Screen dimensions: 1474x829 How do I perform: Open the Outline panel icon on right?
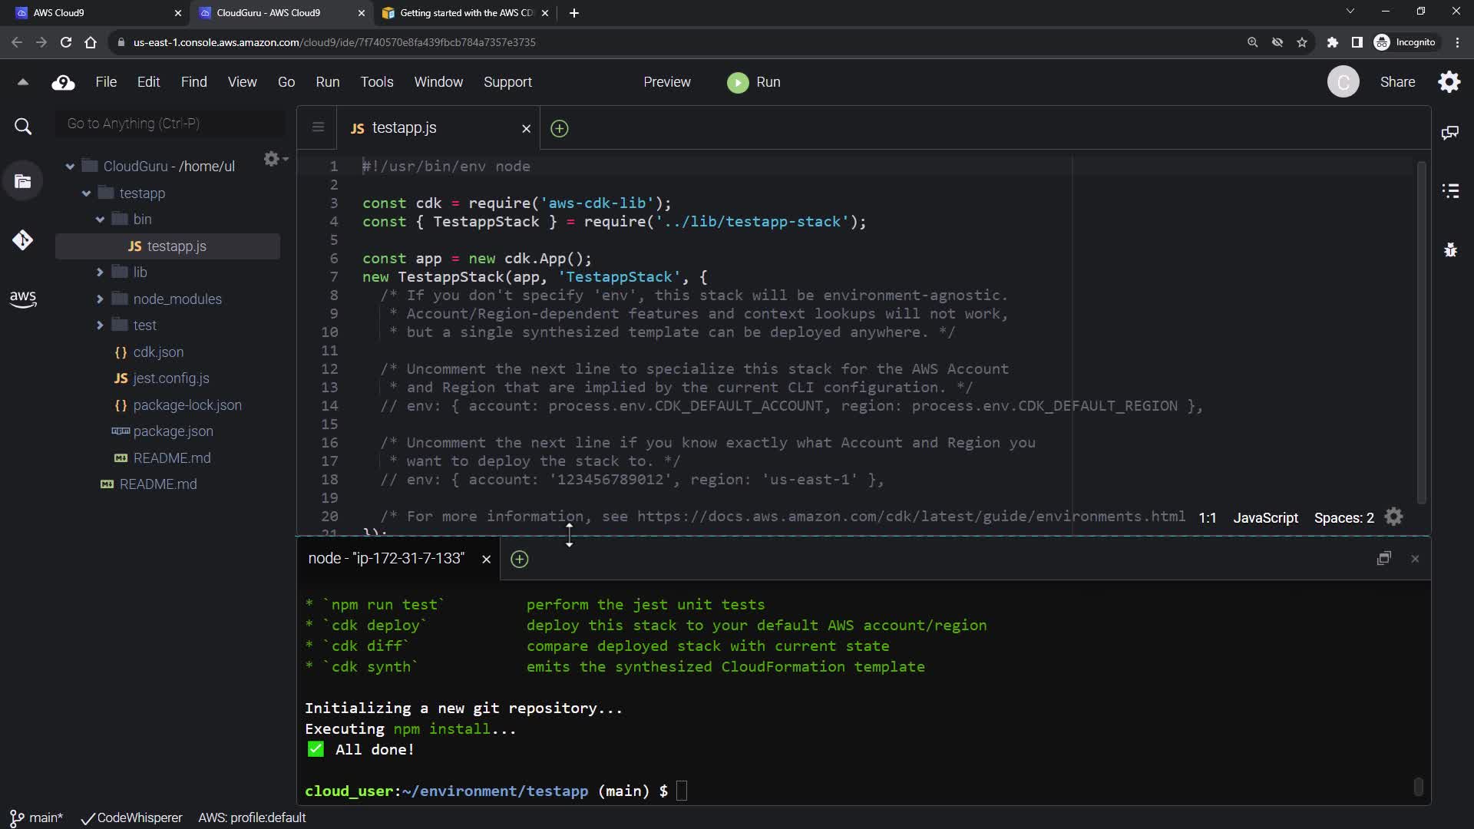1449,191
